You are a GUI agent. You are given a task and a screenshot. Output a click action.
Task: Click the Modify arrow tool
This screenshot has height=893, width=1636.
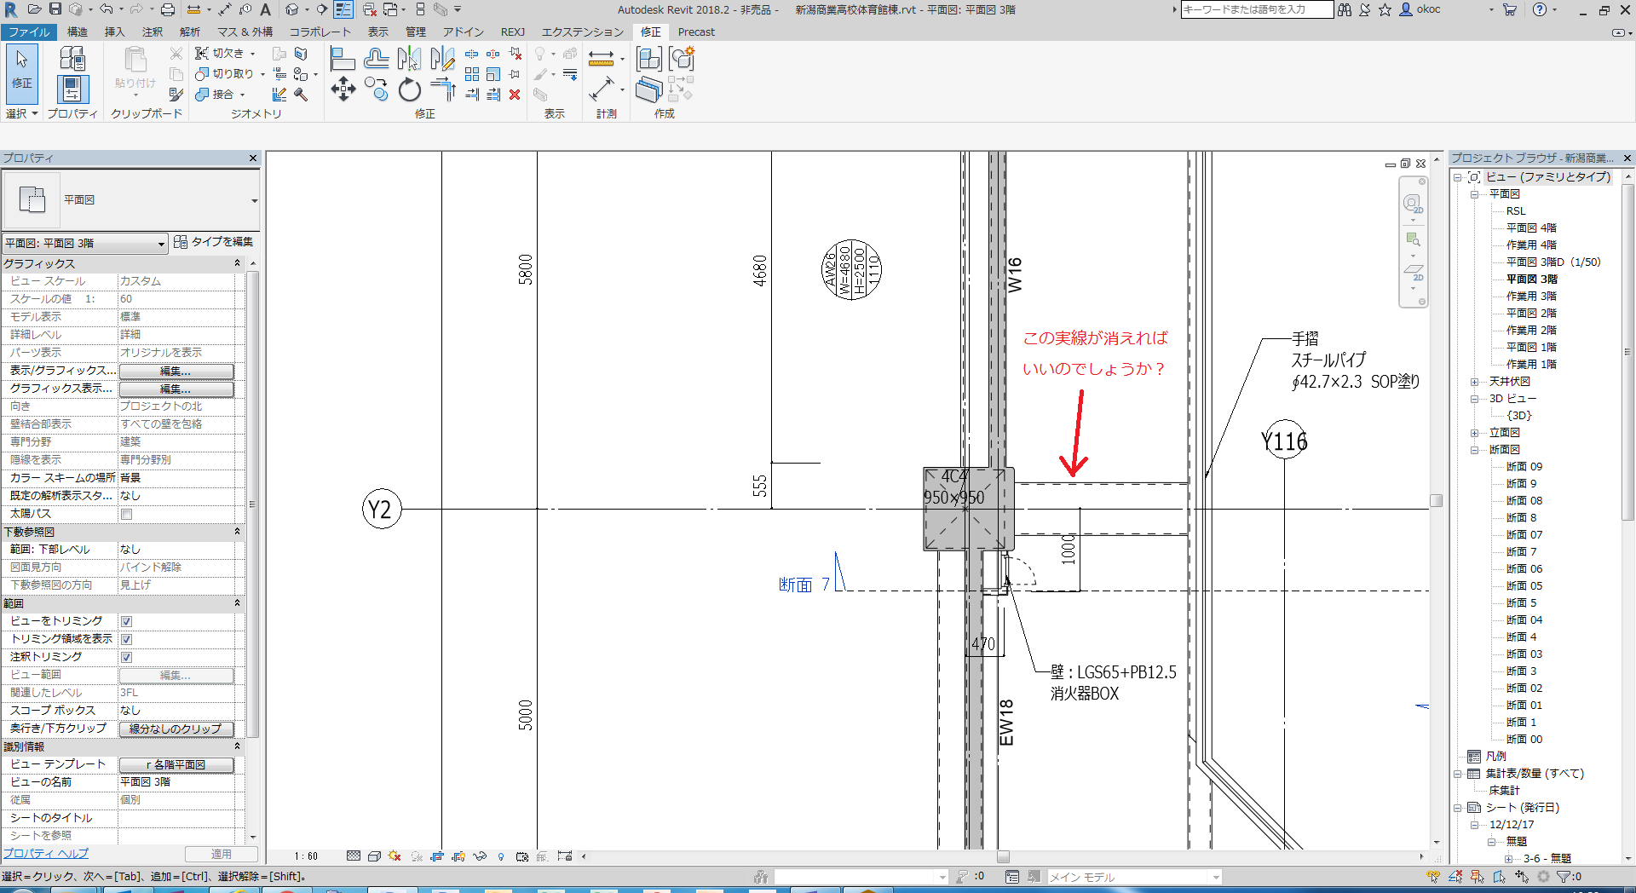21,68
